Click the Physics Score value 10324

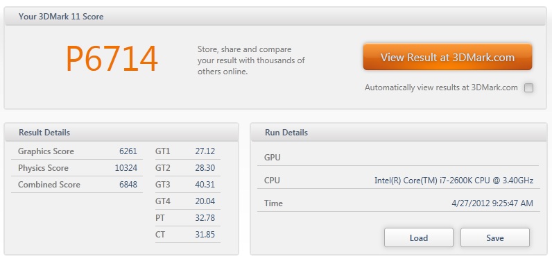coord(126,168)
